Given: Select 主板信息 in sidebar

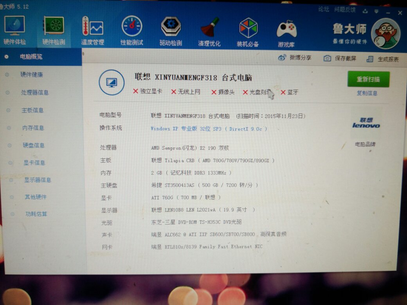Looking at the screenshot, I should tap(32, 110).
